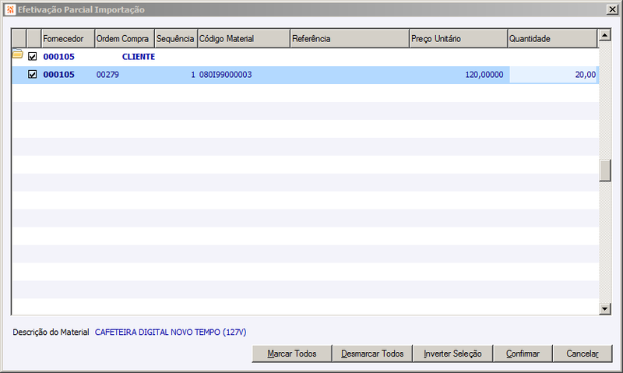The image size is (623, 373).
Task: Confirm the partial import with Confirmar
Action: (x=523, y=354)
